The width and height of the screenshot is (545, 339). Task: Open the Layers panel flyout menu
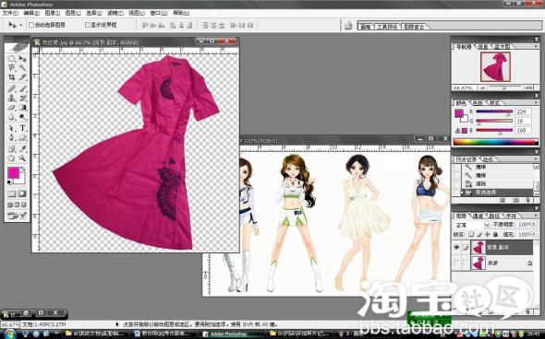537,216
